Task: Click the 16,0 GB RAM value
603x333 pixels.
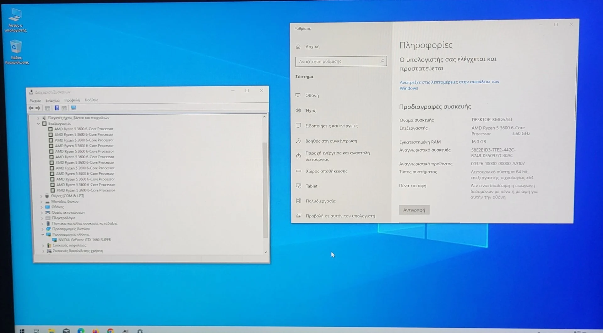Action: tap(478, 142)
